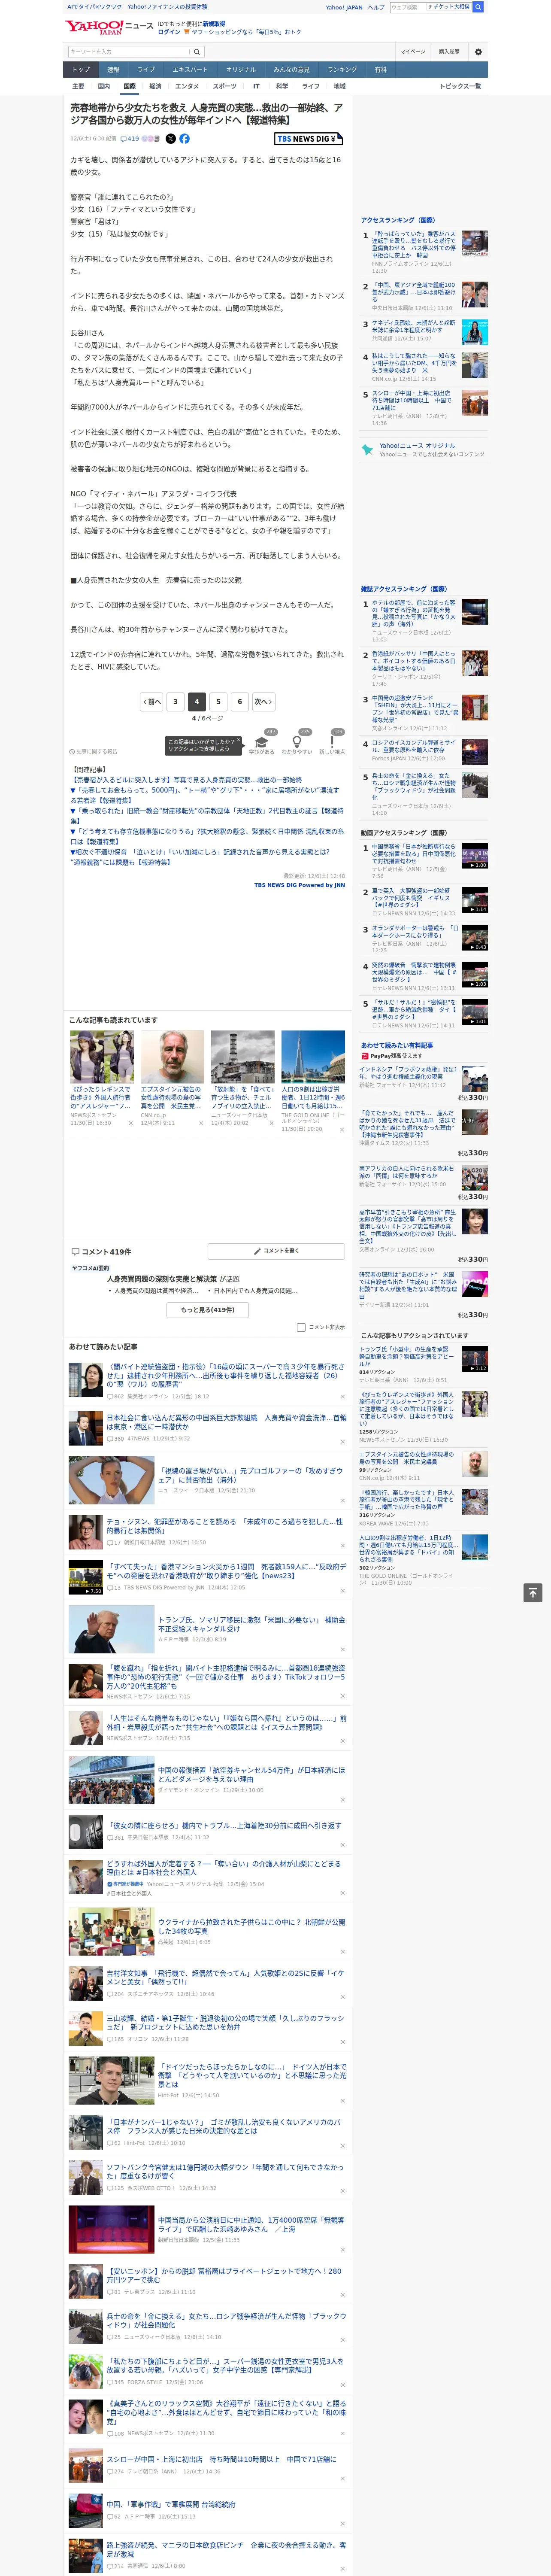Select page 3 of the article

175,701
